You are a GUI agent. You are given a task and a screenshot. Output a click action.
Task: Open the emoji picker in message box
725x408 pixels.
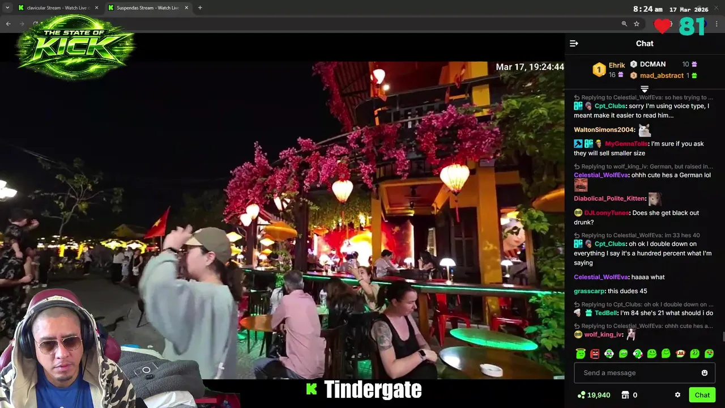(705, 373)
